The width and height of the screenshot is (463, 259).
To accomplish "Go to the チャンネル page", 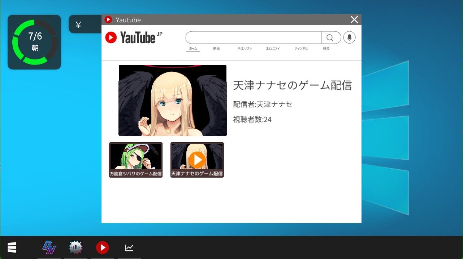I will point(301,48).
